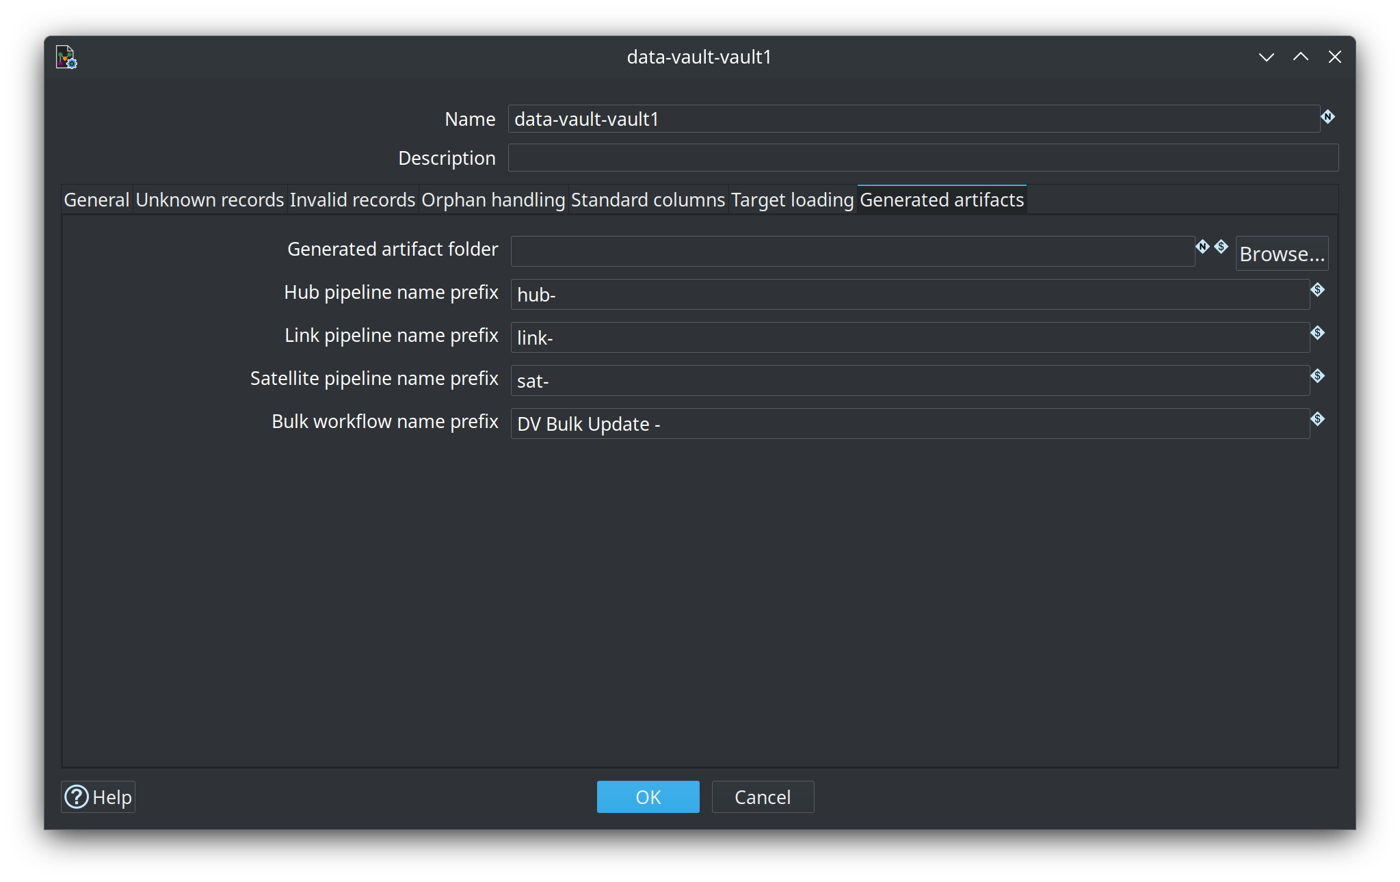This screenshot has width=1400, height=882.
Task: Click the N variable icon beside Generated artifact folder
Action: pyautogui.click(x=1202, y=246)
